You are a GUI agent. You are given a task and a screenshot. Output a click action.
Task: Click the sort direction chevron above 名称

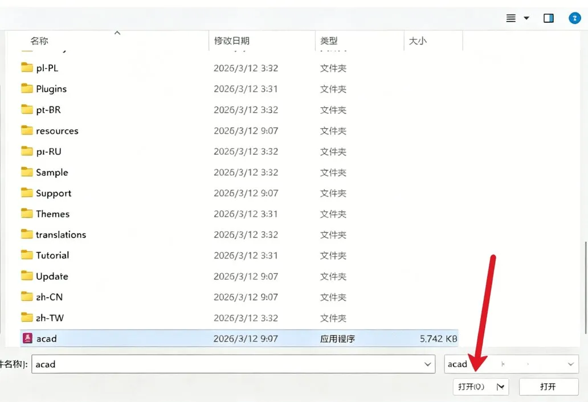click(117, 33)
